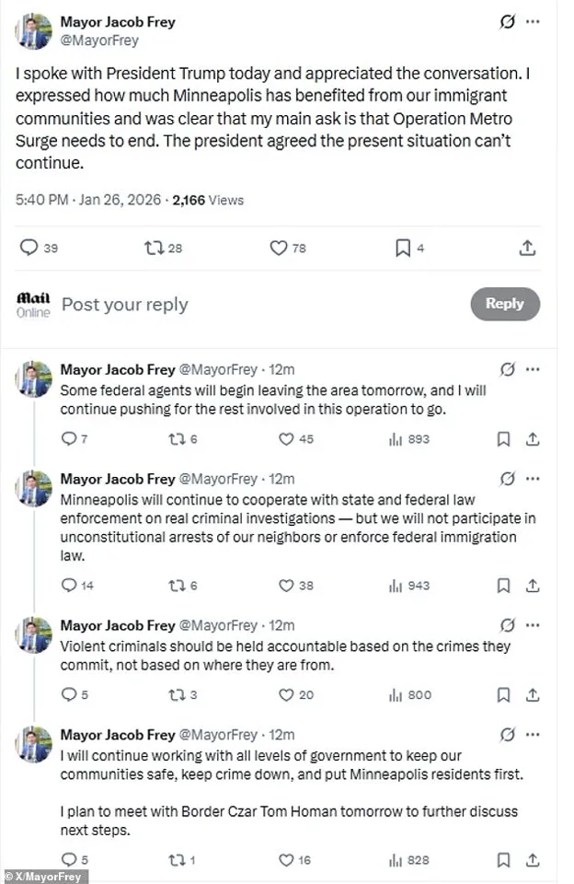
Task: Click the Grok icon on the main tweet
Action: [x=507, y=22]
